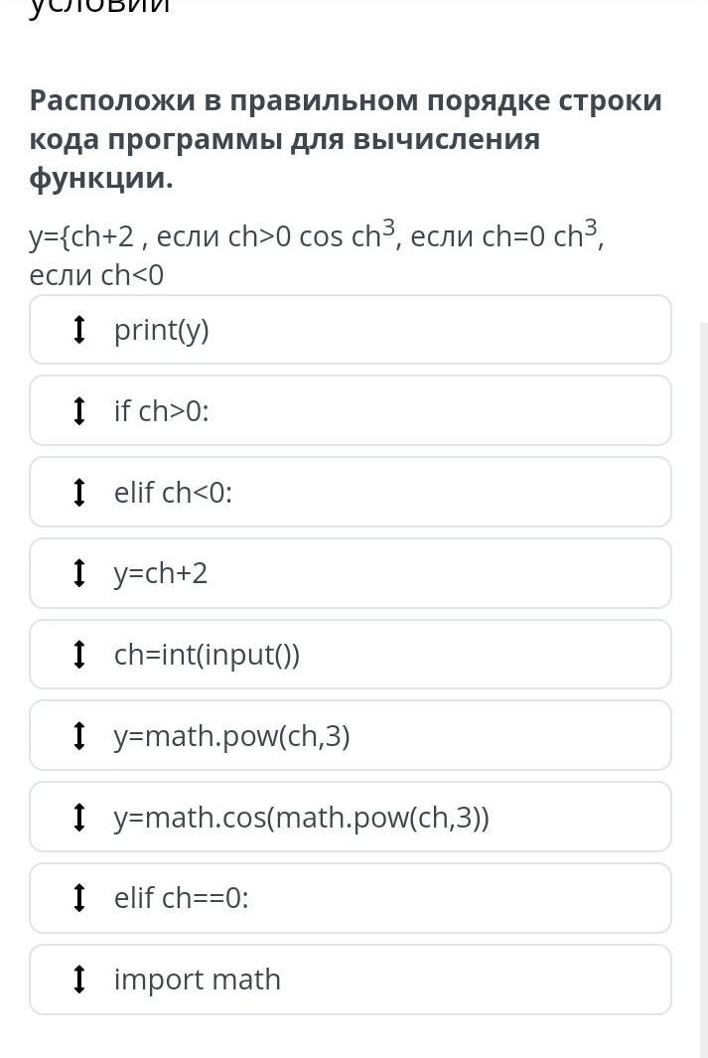Click drag handle icon beside y=ch+2
This screenshot has height=1058, width=708.
click(80, 573)
